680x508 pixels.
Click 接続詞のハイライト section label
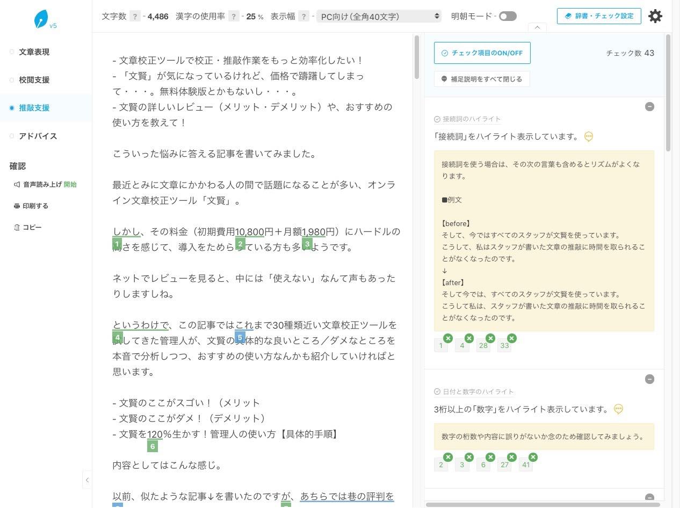tap(472, 119)
